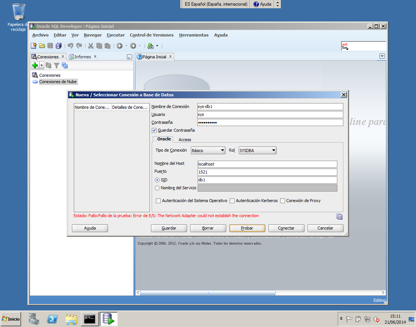Viewport: 416px width, 327px height.
Task: Click the Cancelar button
Action: (325, 228)
